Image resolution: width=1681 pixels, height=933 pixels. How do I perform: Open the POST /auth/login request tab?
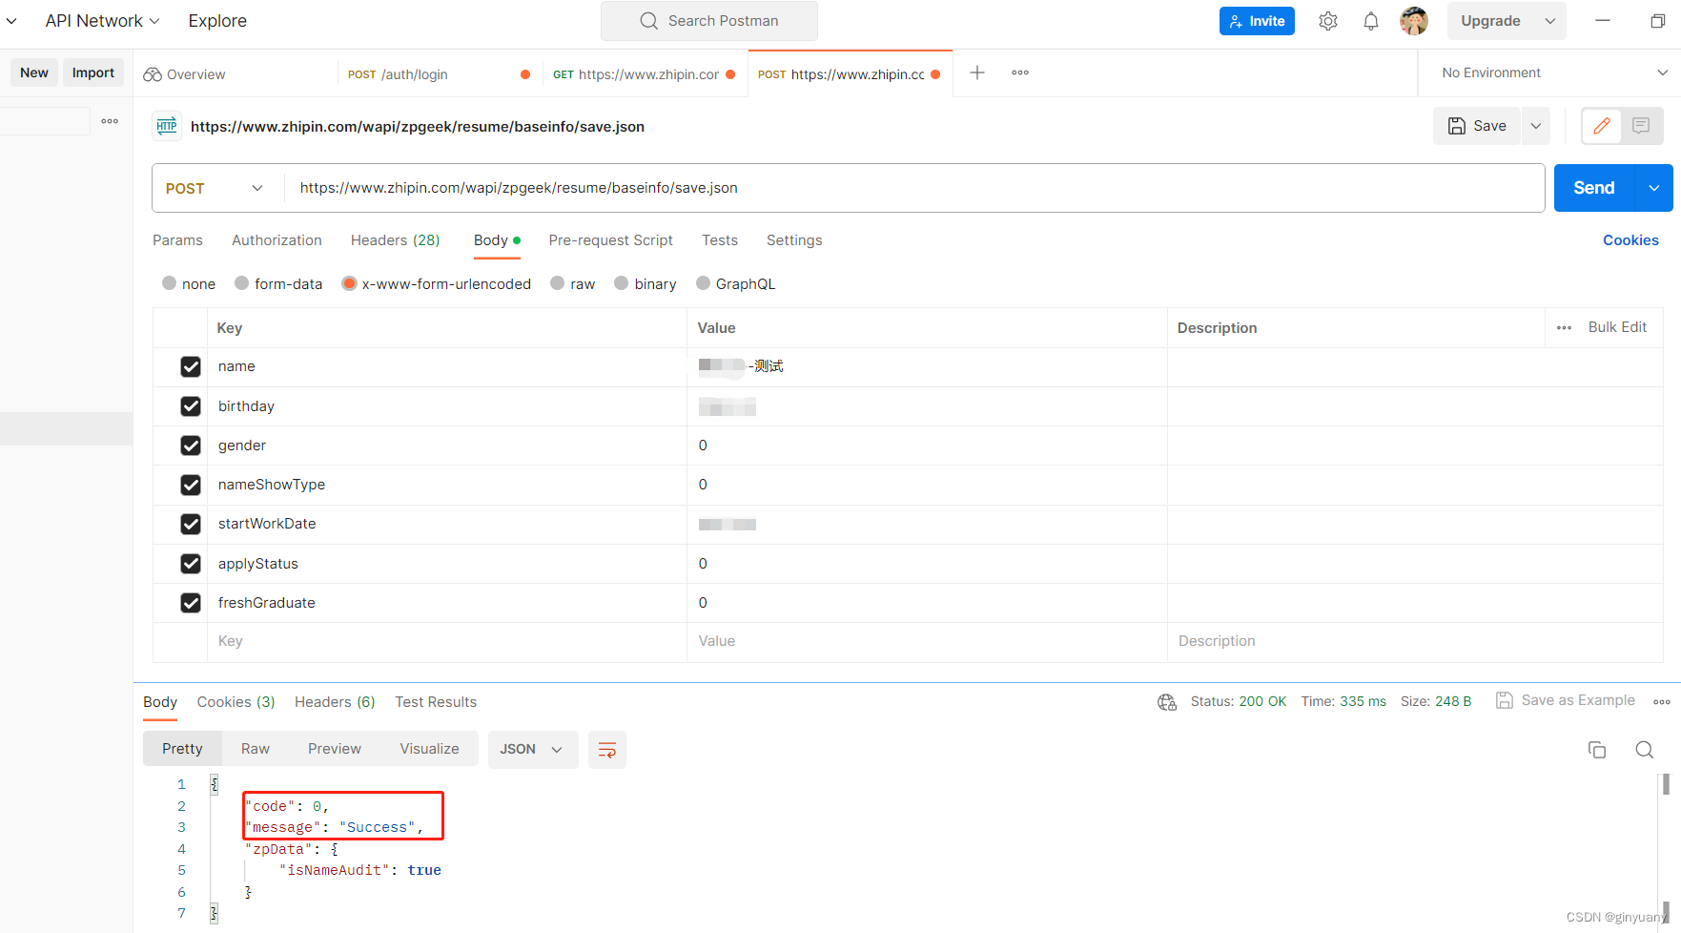[439, 74]
